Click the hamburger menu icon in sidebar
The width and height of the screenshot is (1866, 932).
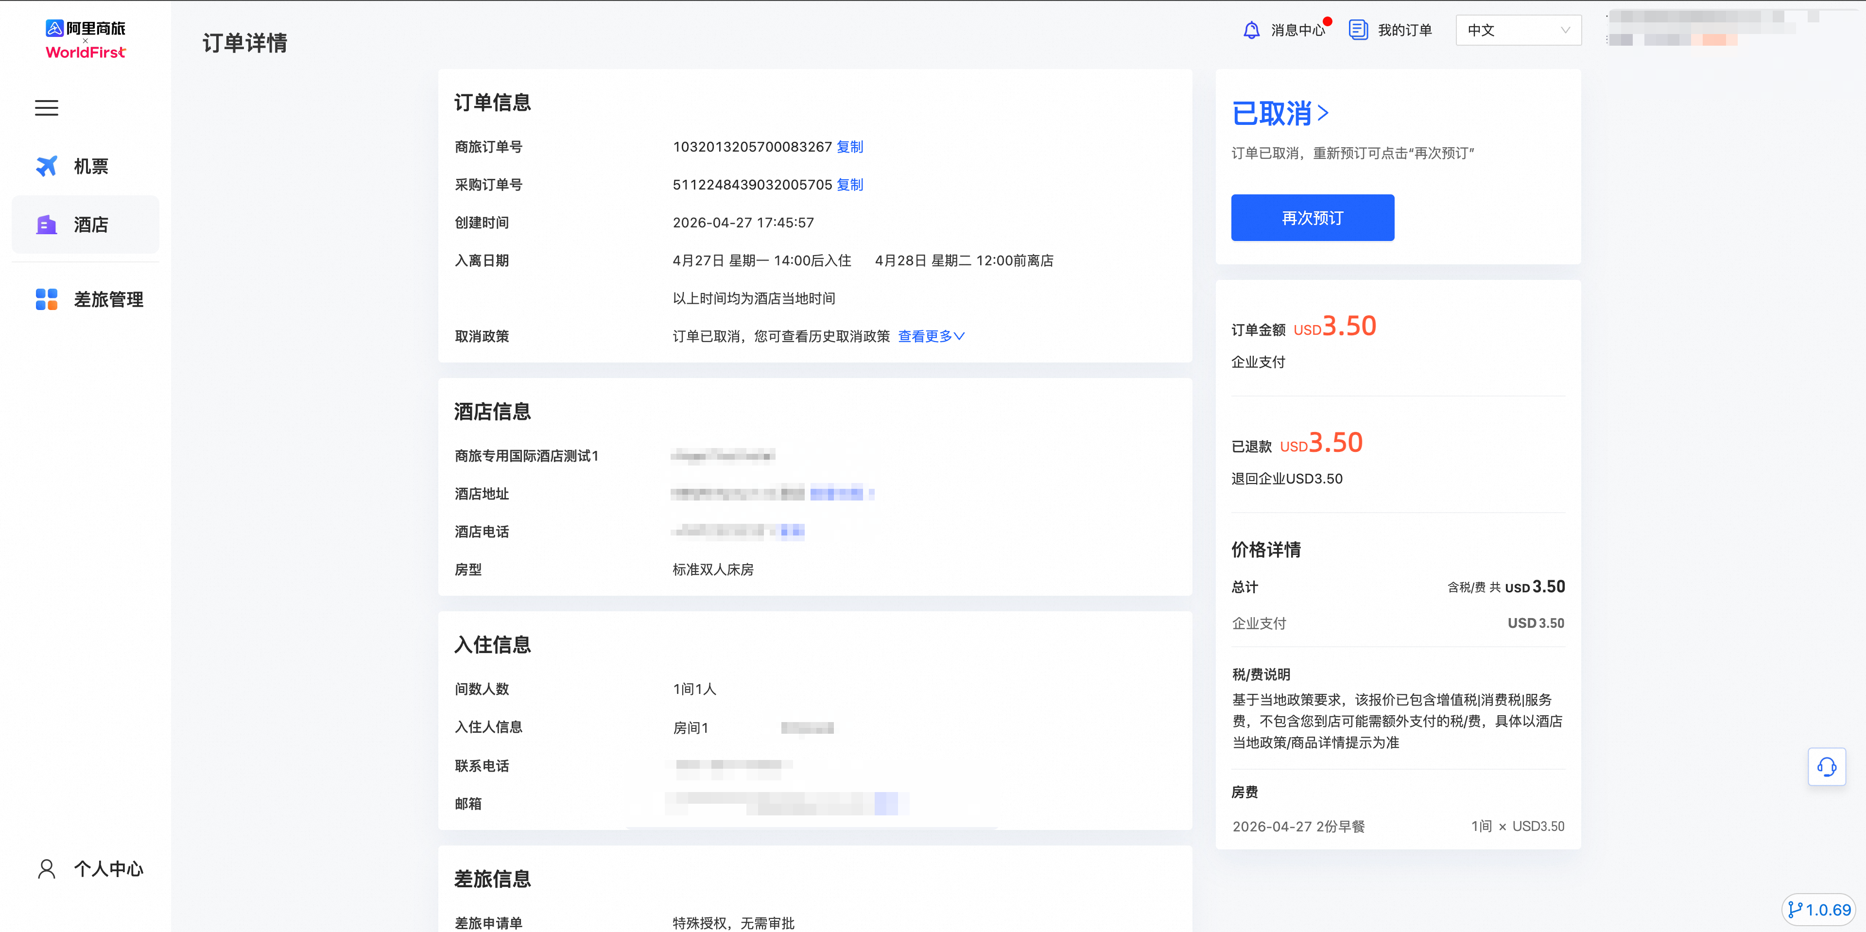coord(46,108)
